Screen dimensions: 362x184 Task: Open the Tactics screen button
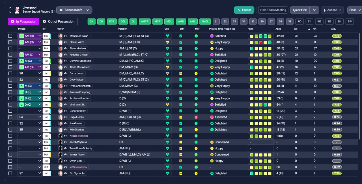point(244,10)
